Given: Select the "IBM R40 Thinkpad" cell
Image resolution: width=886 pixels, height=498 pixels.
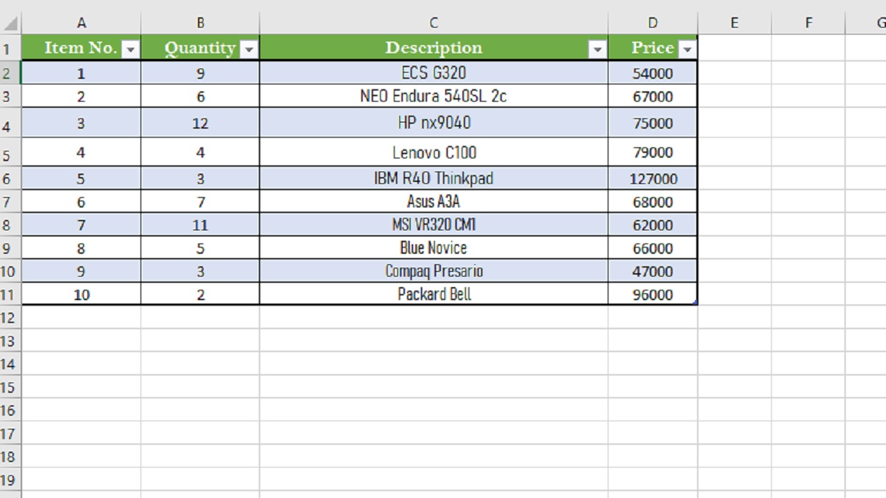Looking at the screenshot, I should (x=434, y=178).
